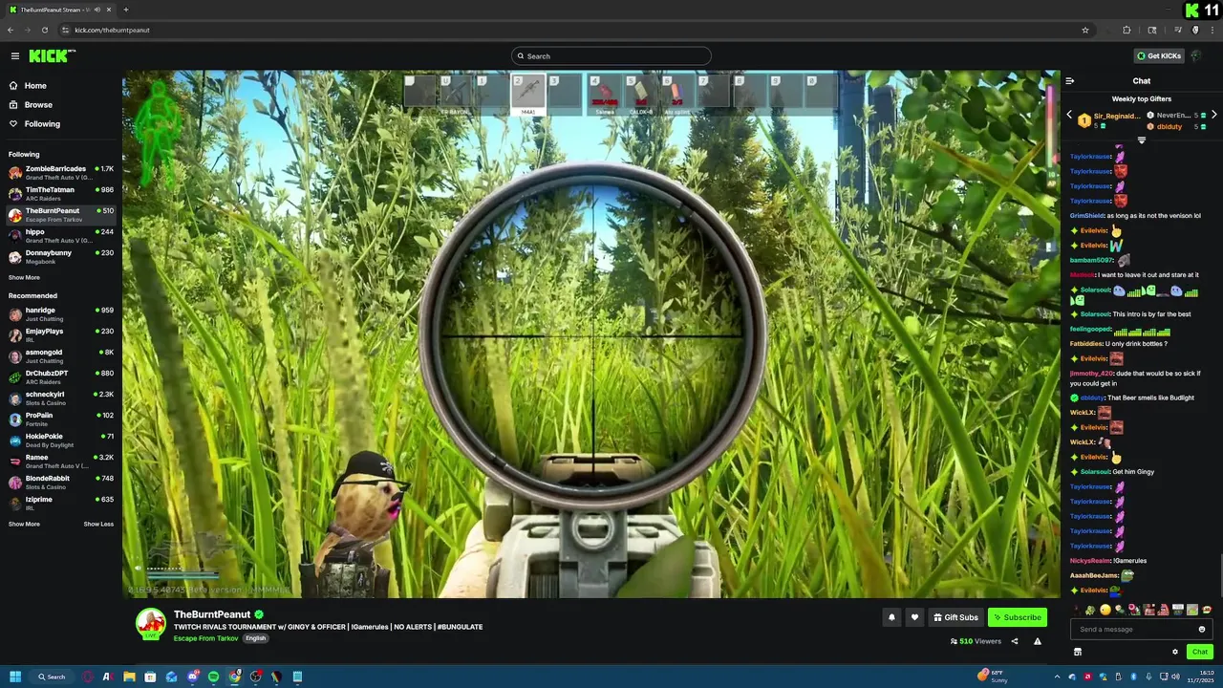The image size is (1223, 688).
Task: Open the Windows Start menu
Action: (x=15, y=677)
